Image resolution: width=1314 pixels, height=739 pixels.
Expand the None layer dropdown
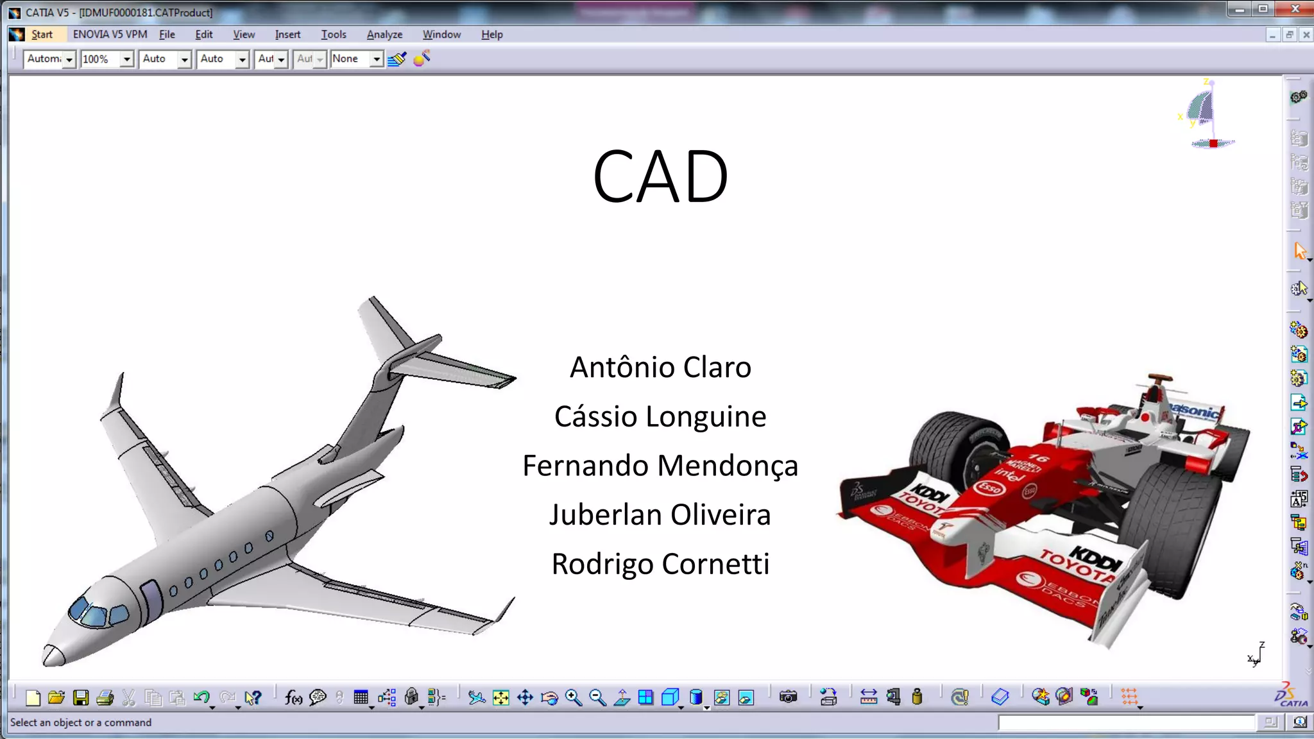point(377,59)
